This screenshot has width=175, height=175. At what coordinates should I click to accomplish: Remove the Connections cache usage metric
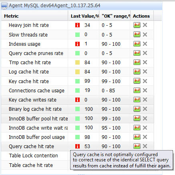coord(145,90)
